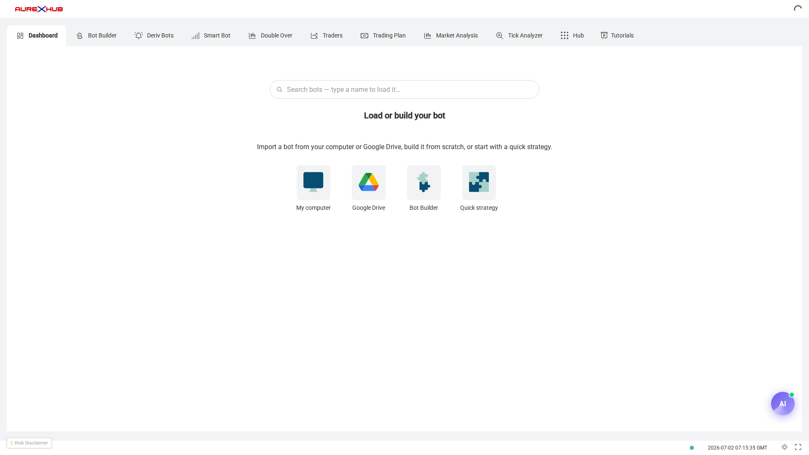Viewport: 809px width, 455px height.
Task: Open the Market Analysis tab
Action: (450, 35)
